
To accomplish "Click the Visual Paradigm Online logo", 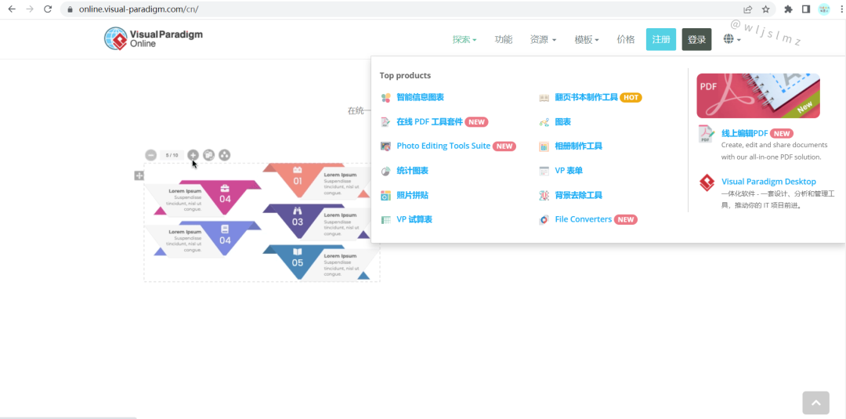I will pyautogui.click(x=154, y=38).
